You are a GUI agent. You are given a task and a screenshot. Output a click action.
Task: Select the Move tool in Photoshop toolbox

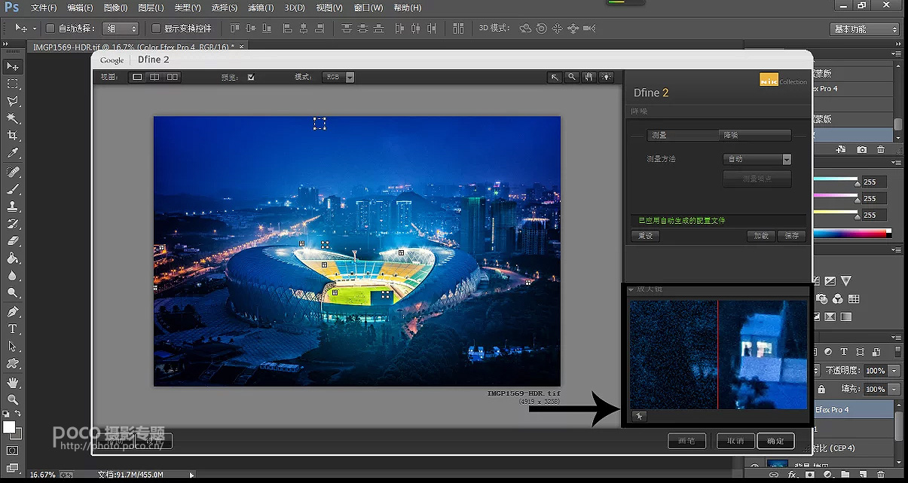pos(13,66)
